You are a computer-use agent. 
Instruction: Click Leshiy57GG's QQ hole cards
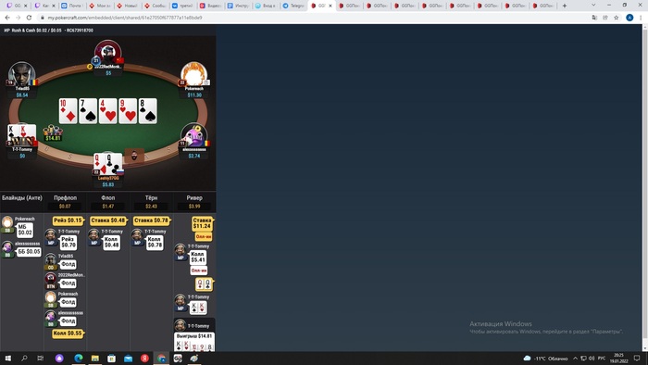pos(107,164)
